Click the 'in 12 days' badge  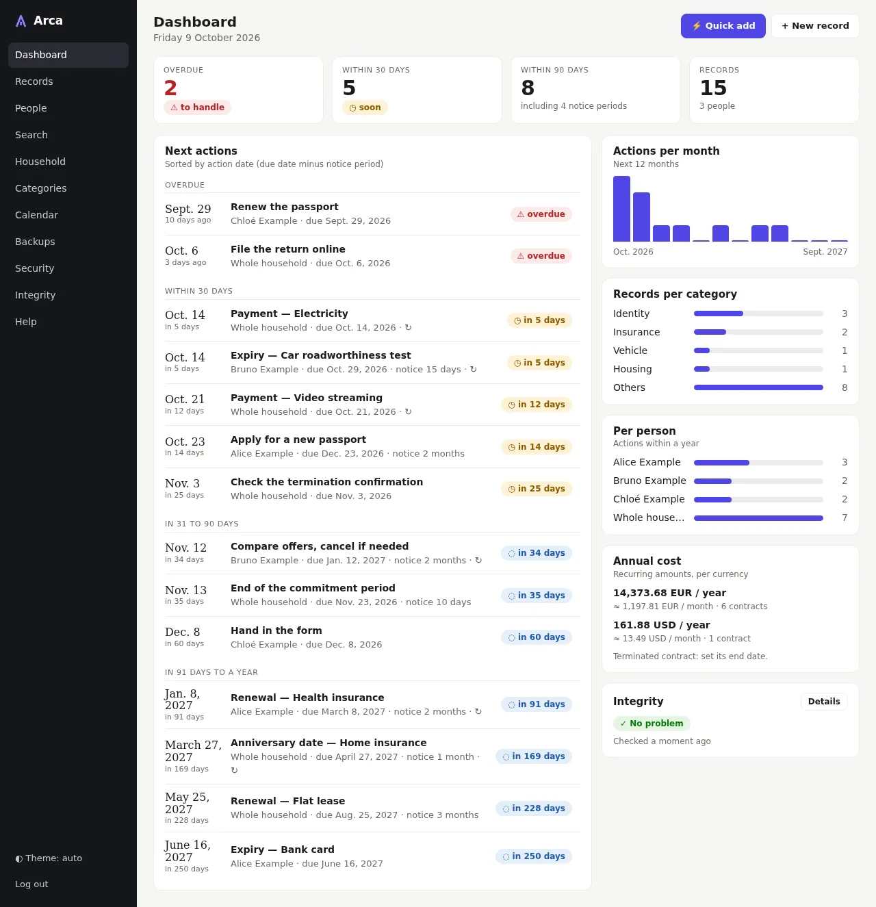(x=537, y=405)
